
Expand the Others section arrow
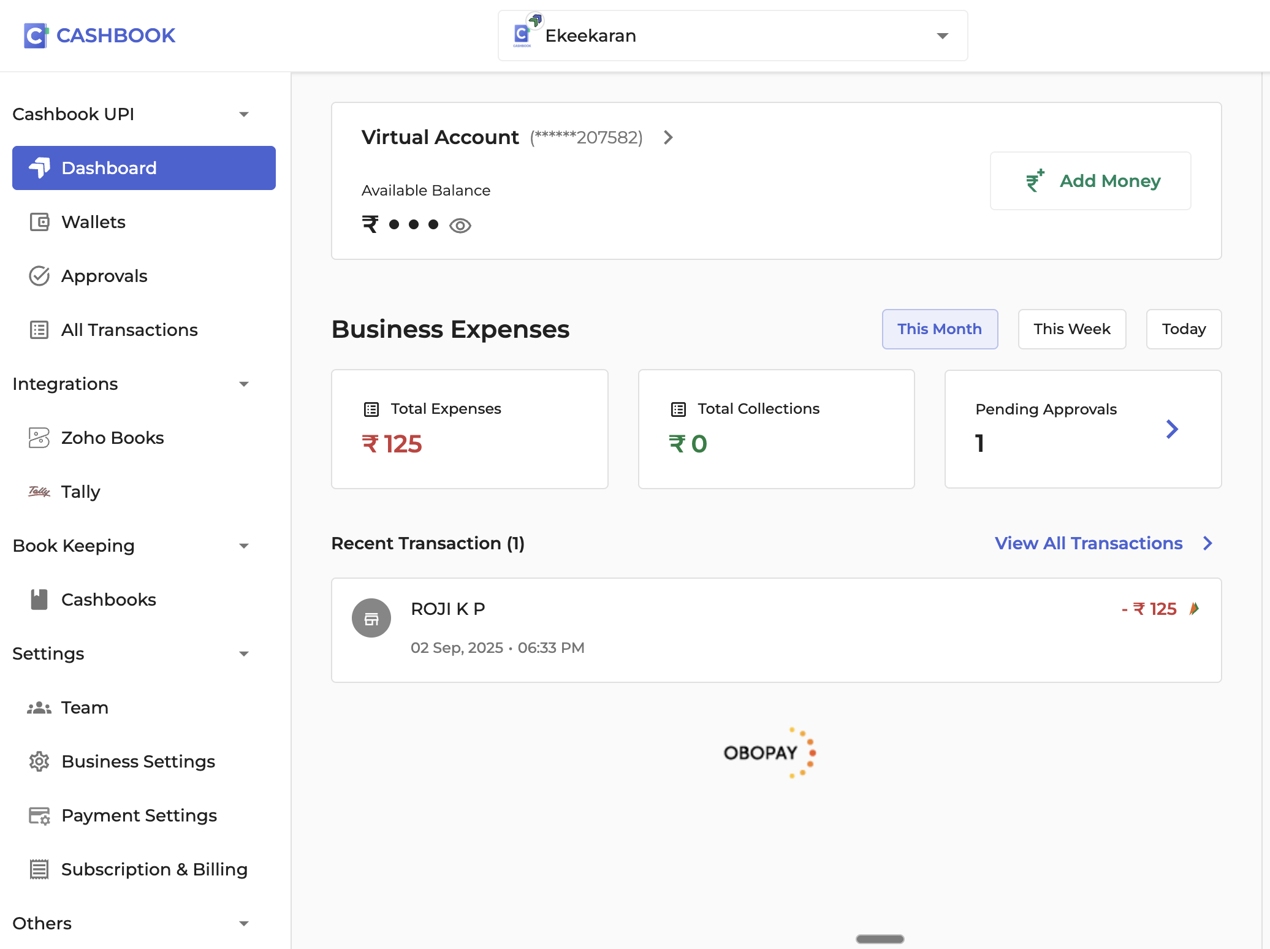tap(244, 924)
